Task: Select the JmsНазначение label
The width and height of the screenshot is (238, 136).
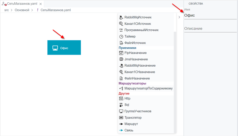Action: pyautogui.click(x=136, y=59)
